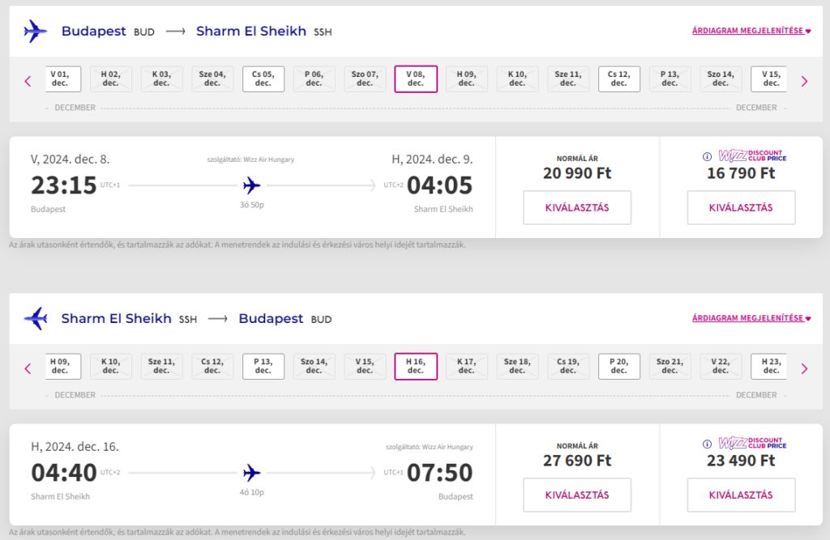Select return date H 23, dec.
The image size is (830, 540).
pos(769,366)
